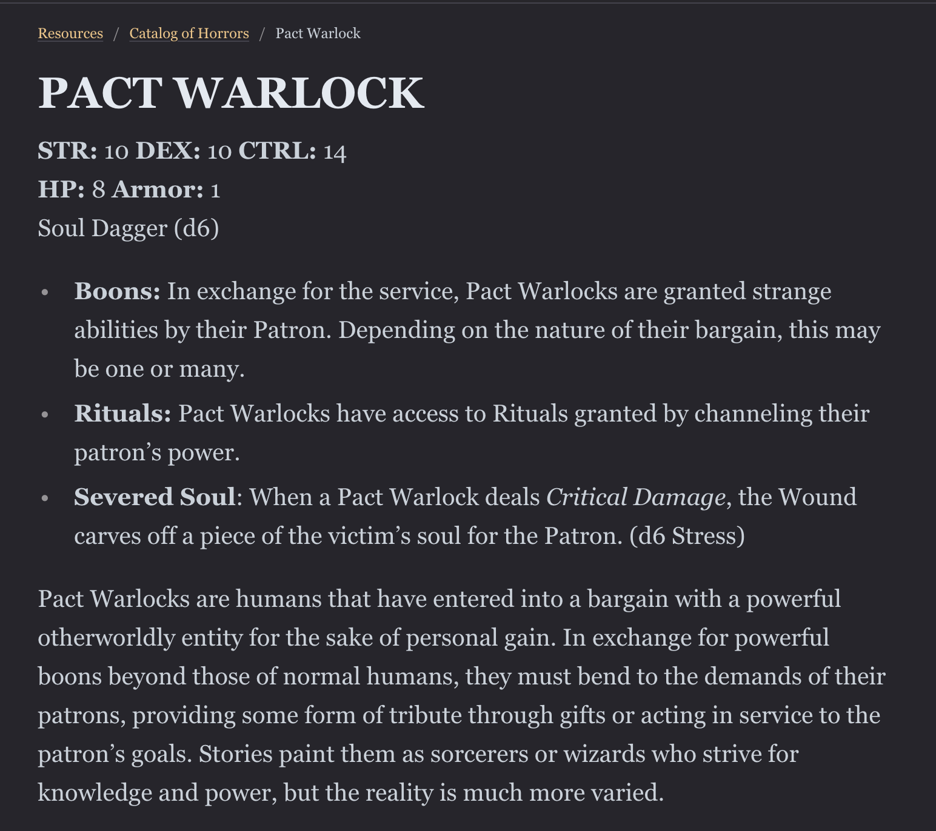Open the Resources breadcrumb link
Screen dimensions: 936x831
[70, 33]
